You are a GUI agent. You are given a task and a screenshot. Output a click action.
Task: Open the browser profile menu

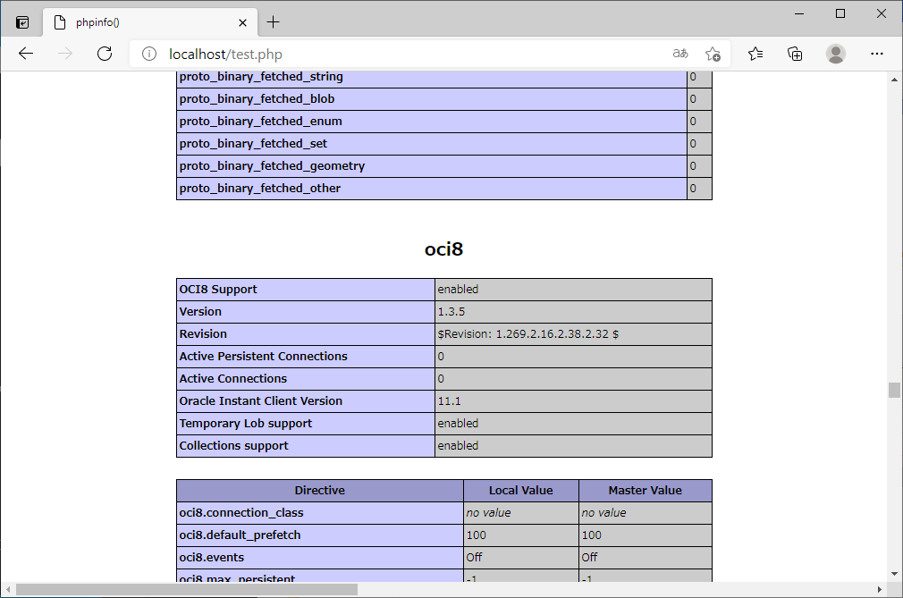pos(835,54)
